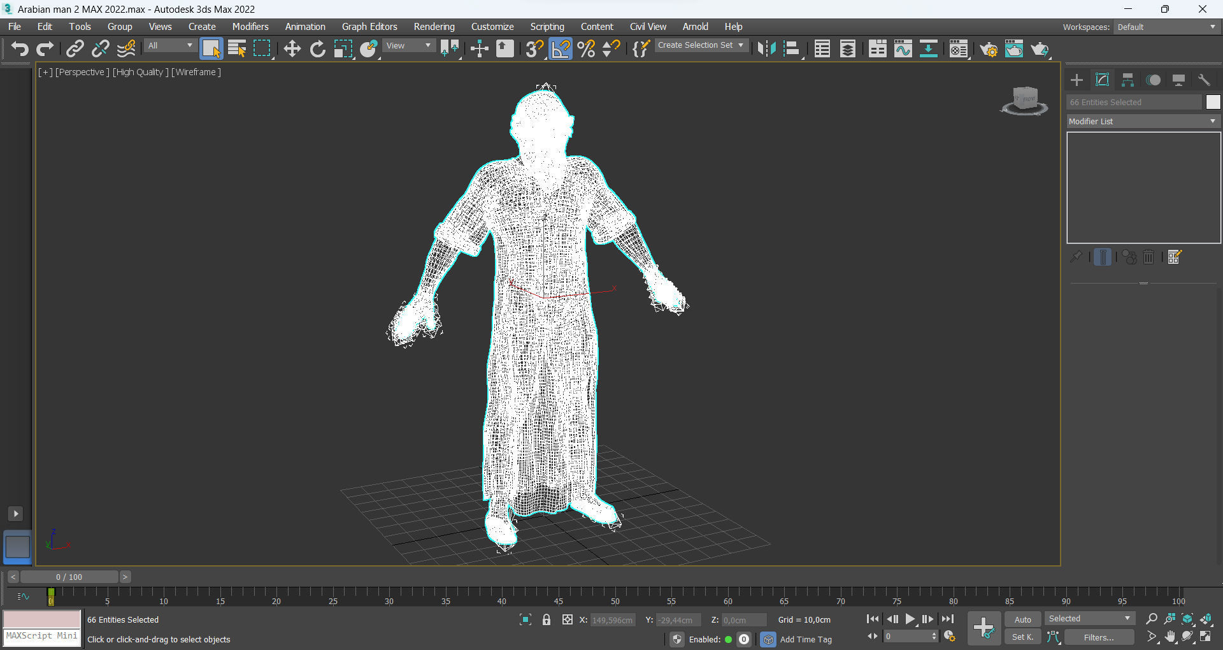Image resolution: width=1223 pixels, height=650 pixels.
Task: Toggle Spinner Snap icon
Action: (611, 48)
